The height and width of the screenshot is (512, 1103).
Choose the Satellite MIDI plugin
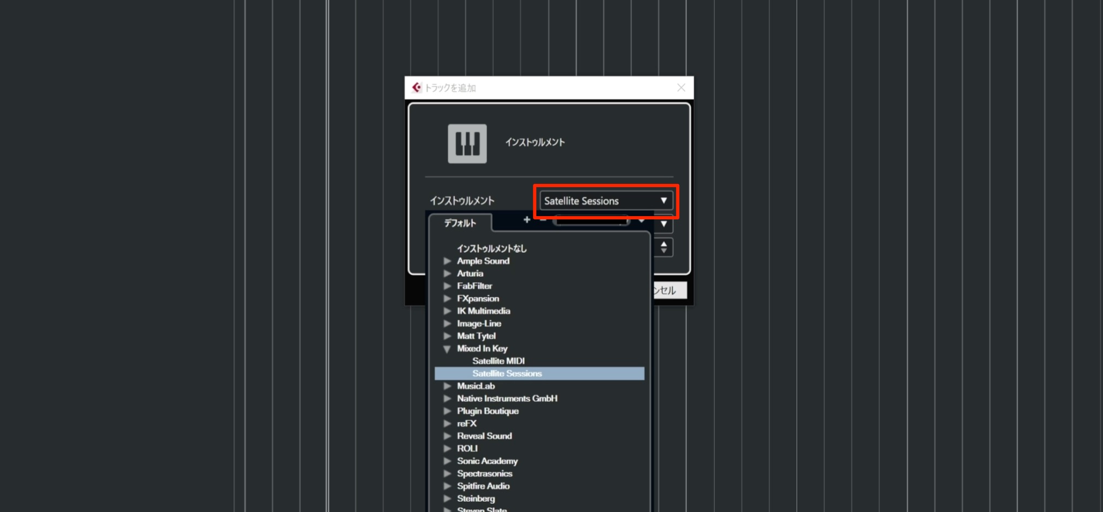tap(498, 361)
